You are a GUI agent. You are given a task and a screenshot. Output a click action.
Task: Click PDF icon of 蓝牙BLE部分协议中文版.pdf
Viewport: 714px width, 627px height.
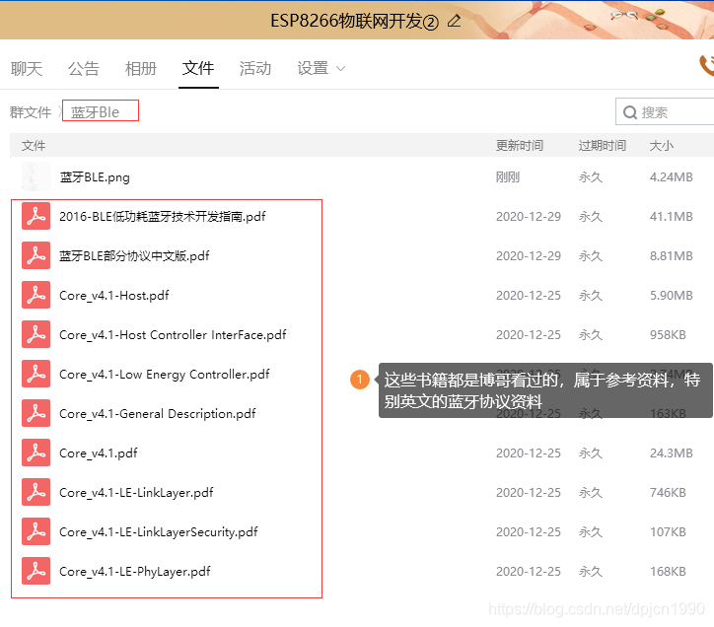(36, 255)
